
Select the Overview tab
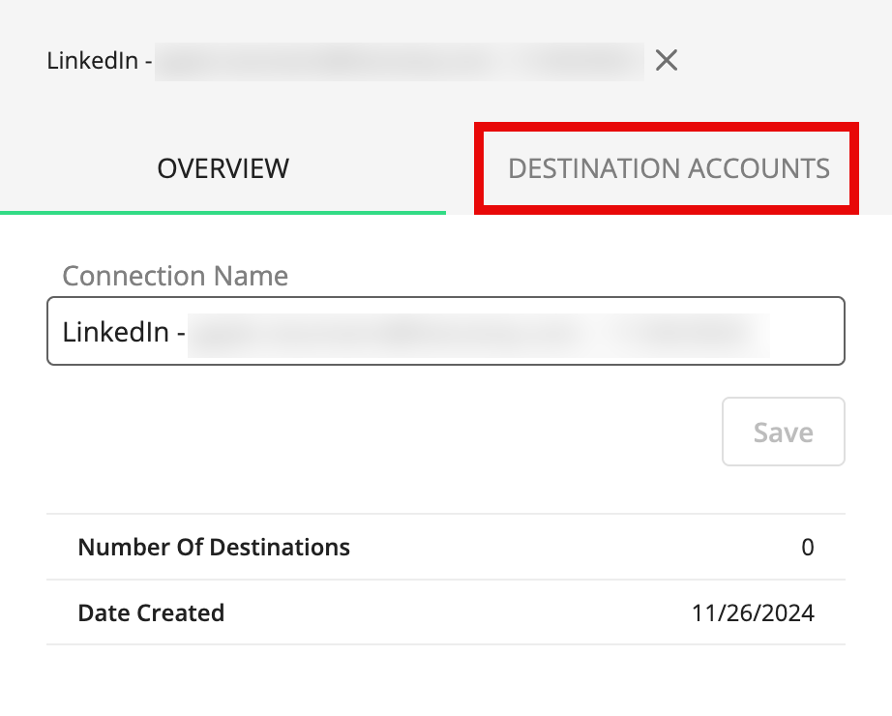pyautogui.click(x=223, y=168)
